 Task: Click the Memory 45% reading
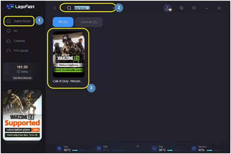201,150
